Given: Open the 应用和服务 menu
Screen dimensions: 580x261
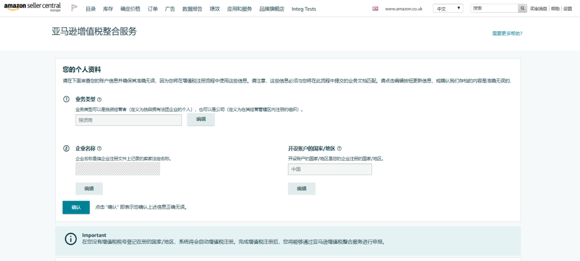Looking at the screenshot, I should click(x=240, y=9).
